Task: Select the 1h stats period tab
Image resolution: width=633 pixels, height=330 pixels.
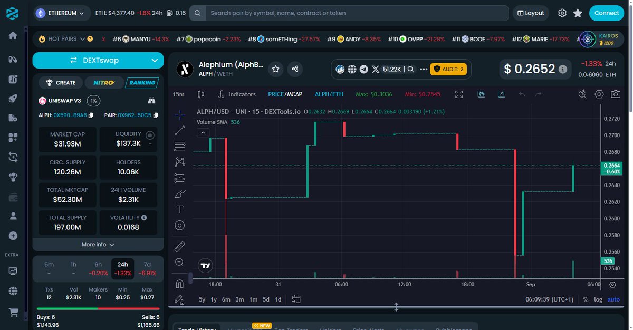Action: click(x=74, y=269)
